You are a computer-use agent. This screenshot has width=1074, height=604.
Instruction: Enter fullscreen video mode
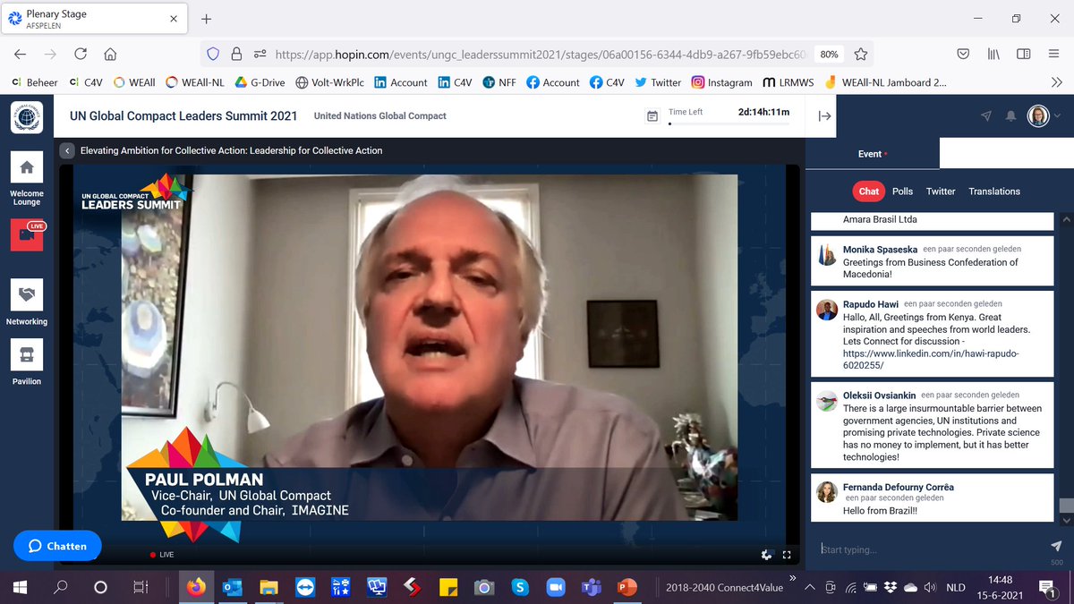(x=787, y=555)
